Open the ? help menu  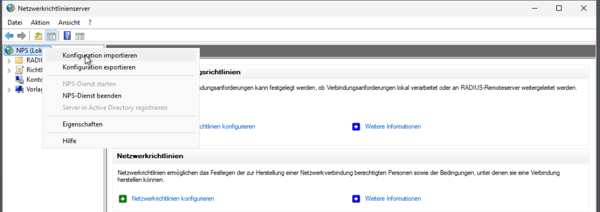[90, 23]
